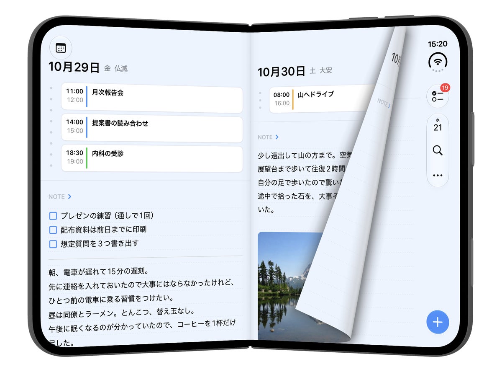
Task: Tap the line ひとつ前の電車に乗る習慣をつけたい。
Action: [111, 299]
